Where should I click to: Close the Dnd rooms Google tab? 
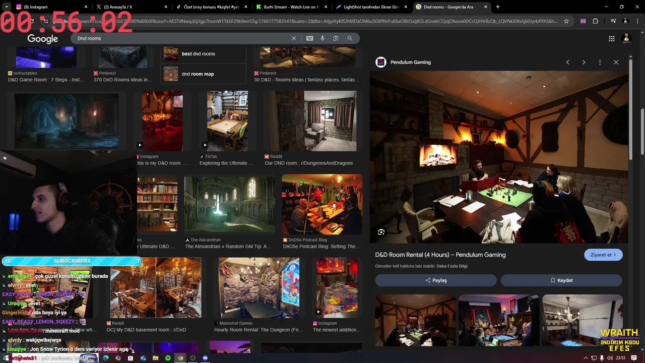[486, 7]
